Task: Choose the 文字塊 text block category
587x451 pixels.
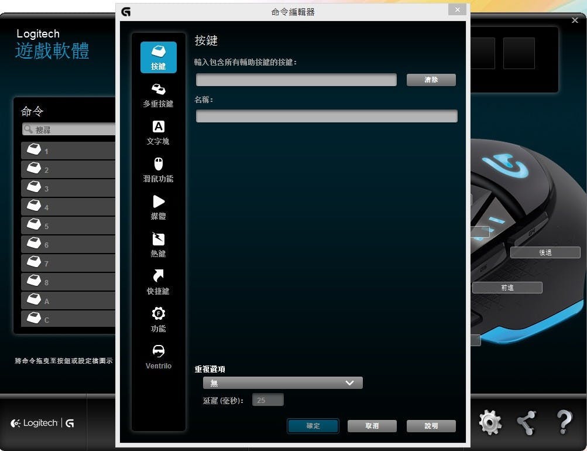Action: [159, 133]
